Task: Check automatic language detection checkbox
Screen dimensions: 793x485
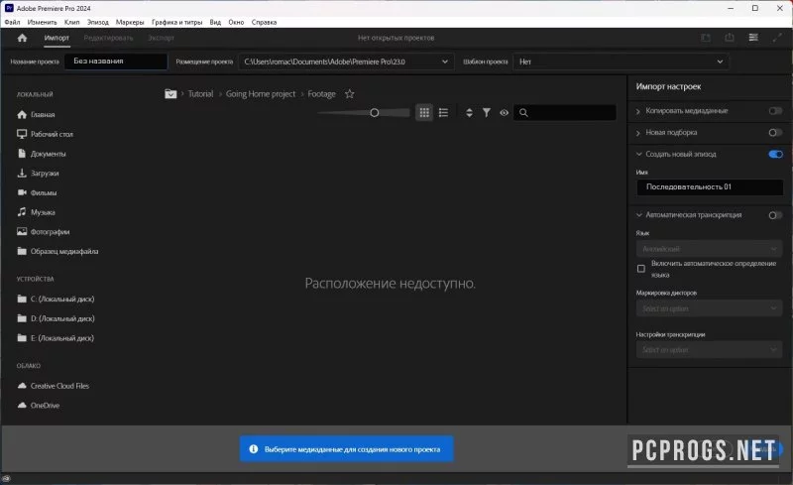Action: tap(640, 269)
